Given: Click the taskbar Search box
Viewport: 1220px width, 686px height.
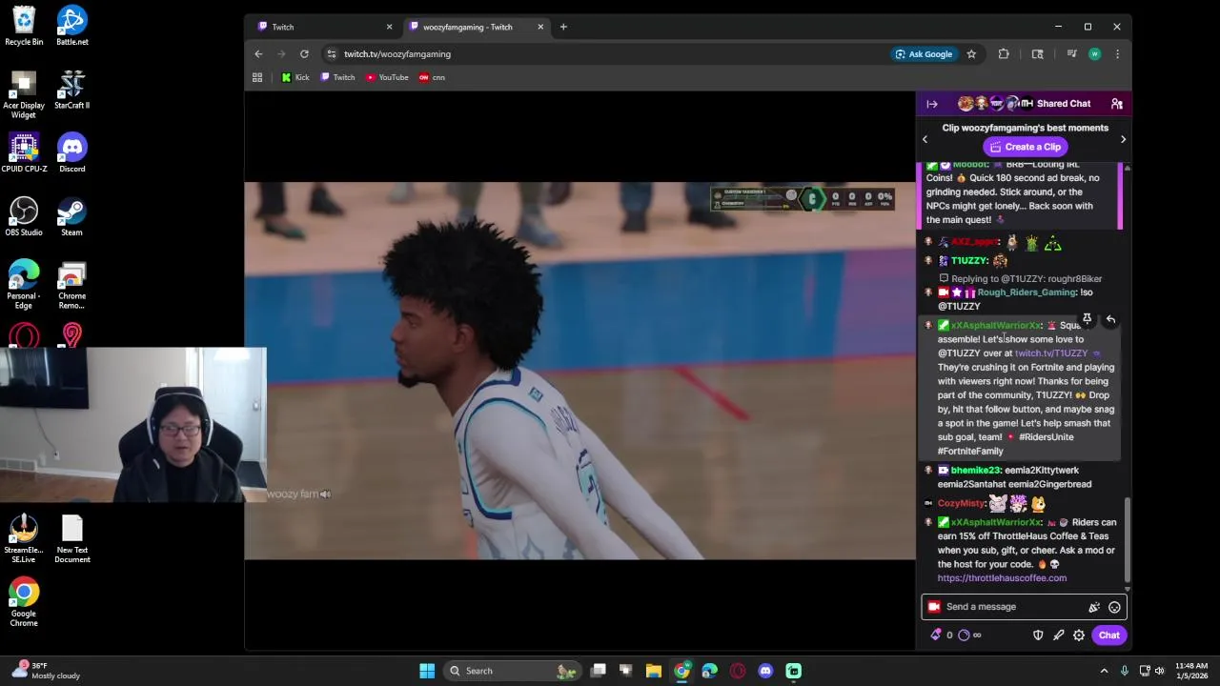Looking at the screenshot, I should [515, 671].
